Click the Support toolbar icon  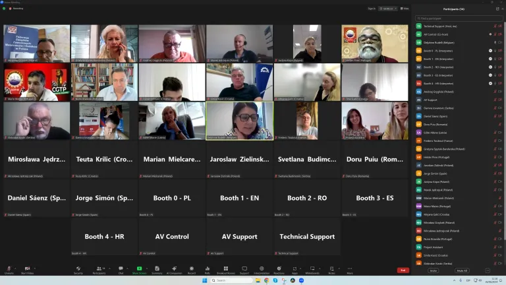point(244,270)
